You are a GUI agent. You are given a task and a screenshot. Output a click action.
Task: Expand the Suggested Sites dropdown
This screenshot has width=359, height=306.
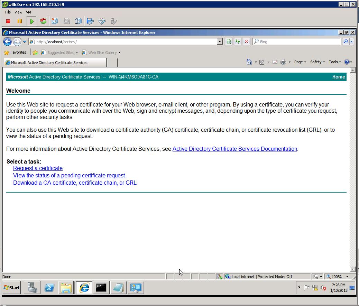tap(77, 53)
